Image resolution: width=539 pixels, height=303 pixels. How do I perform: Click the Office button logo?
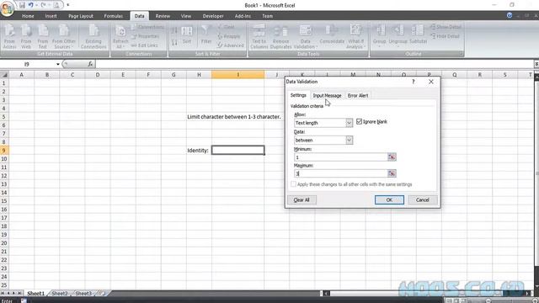pyautogui.click(x=7, y=8)
